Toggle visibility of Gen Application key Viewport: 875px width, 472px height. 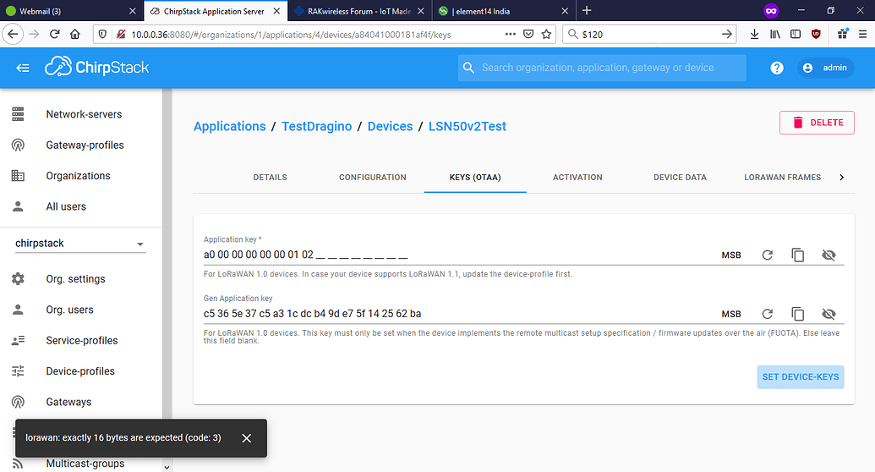(828, 314)
